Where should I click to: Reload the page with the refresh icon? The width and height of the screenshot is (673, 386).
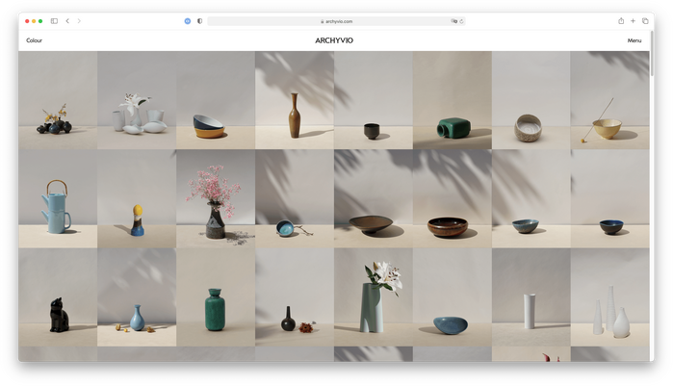pyautogui.click(x=461, y=21)
